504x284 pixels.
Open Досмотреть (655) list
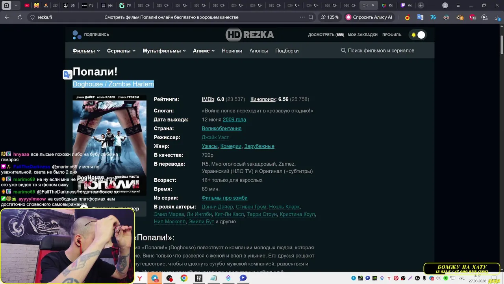pyautogui.click(x=326, y=35)
